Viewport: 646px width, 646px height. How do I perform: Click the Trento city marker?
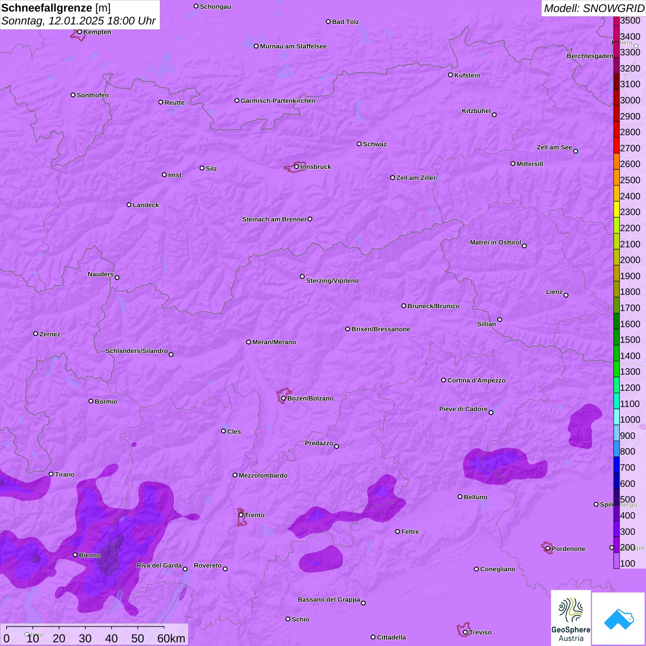(x=241, y=515)
